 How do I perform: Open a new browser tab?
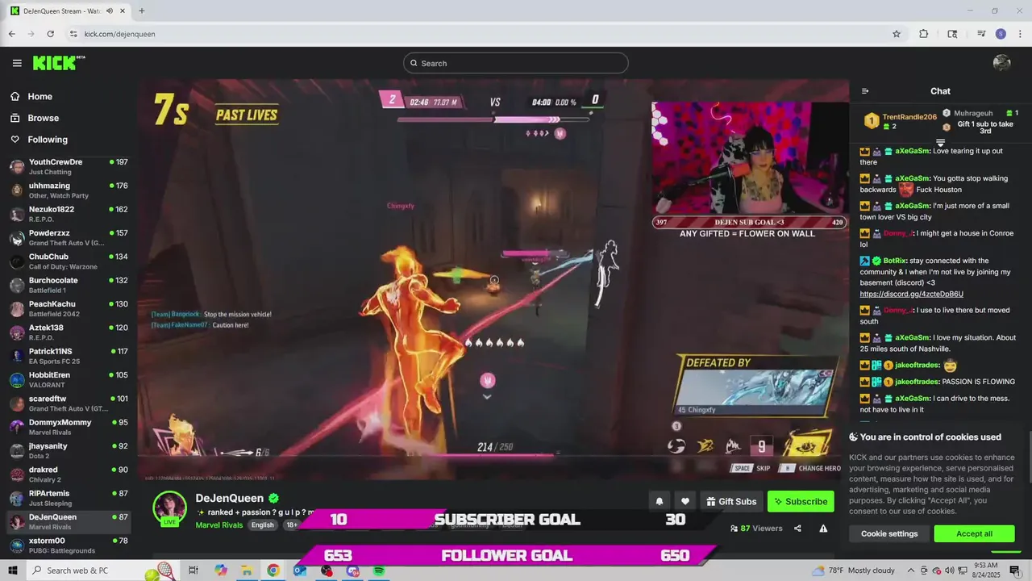(142, 10)
